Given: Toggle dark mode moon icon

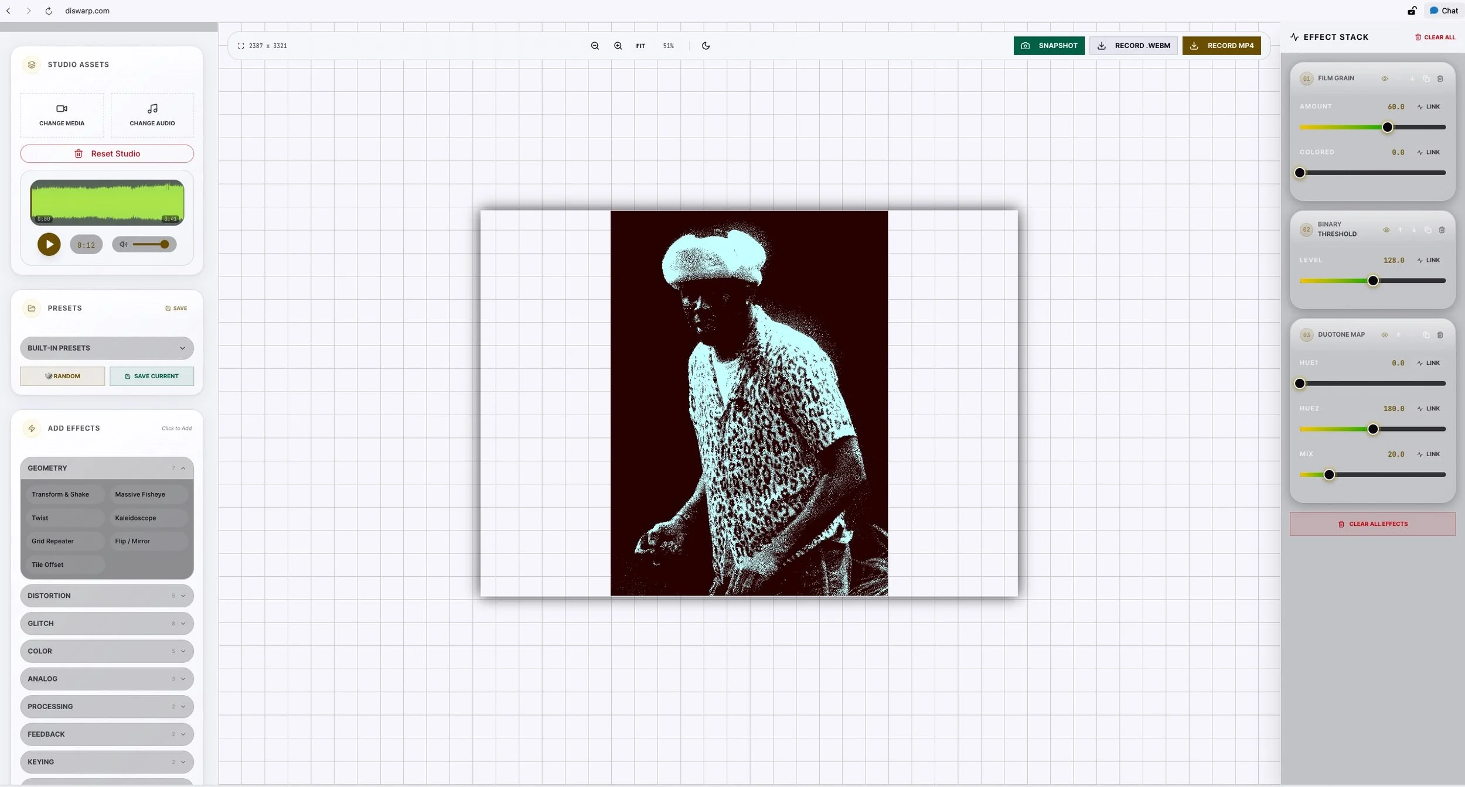Looking at the screenshot, I should coord(706,46).
